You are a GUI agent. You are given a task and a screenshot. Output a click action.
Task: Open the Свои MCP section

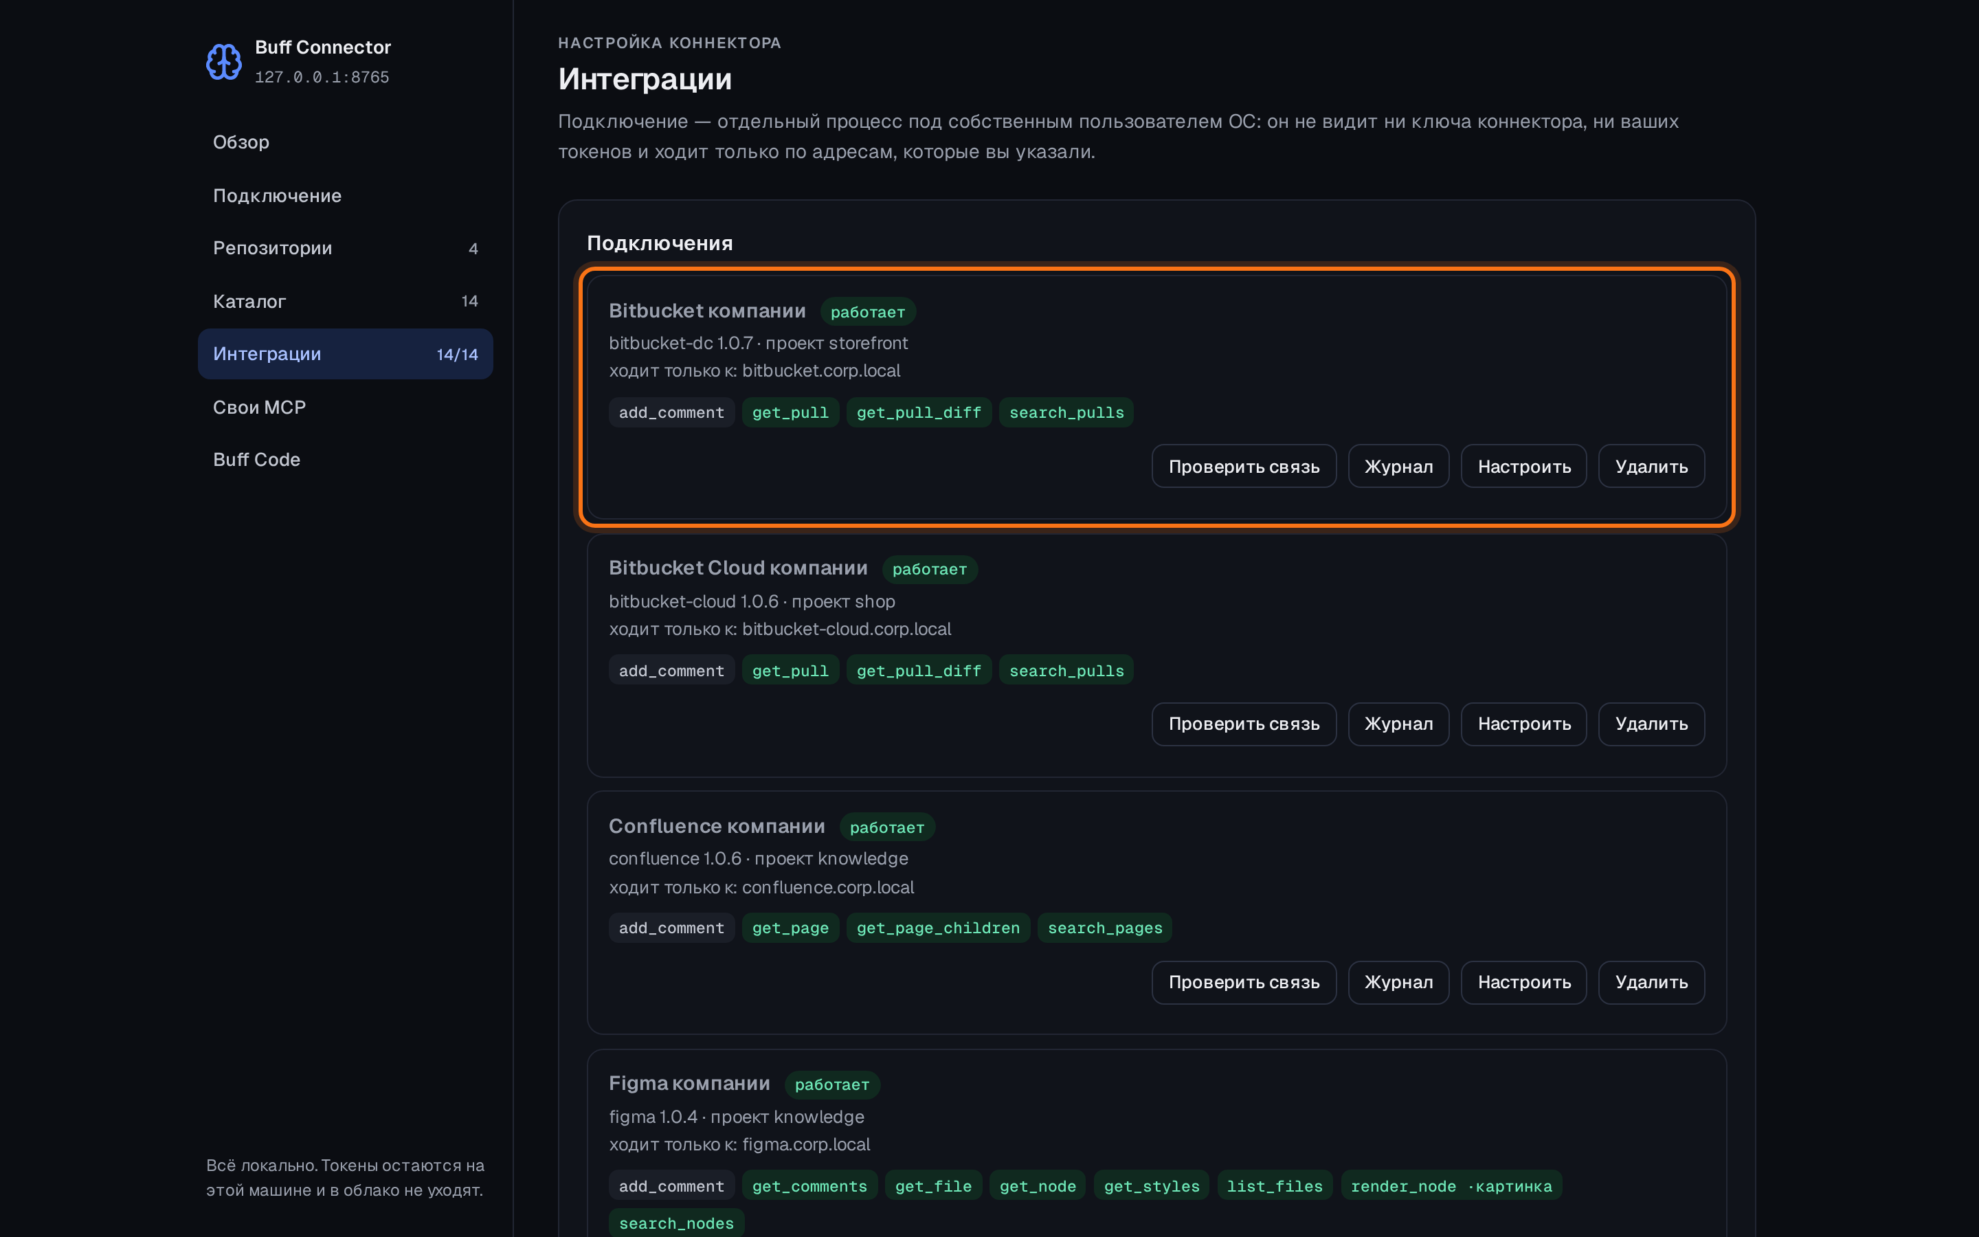(x=345, y=407)
